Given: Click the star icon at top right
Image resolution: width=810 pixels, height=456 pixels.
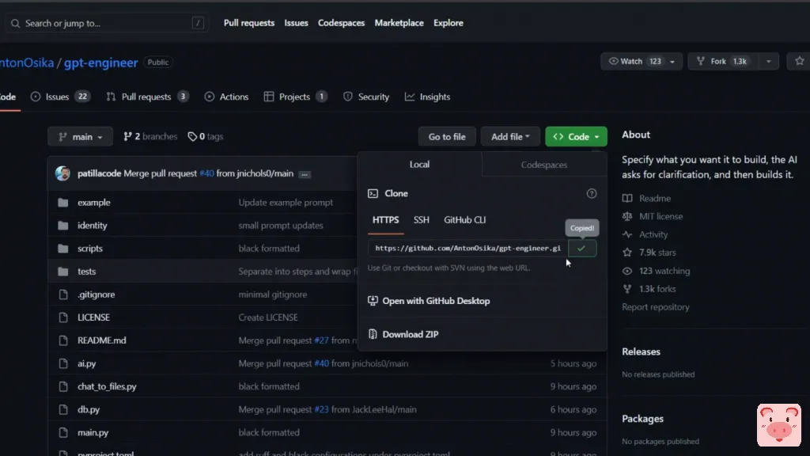Looking at the screenshot, I should point(799,61).
